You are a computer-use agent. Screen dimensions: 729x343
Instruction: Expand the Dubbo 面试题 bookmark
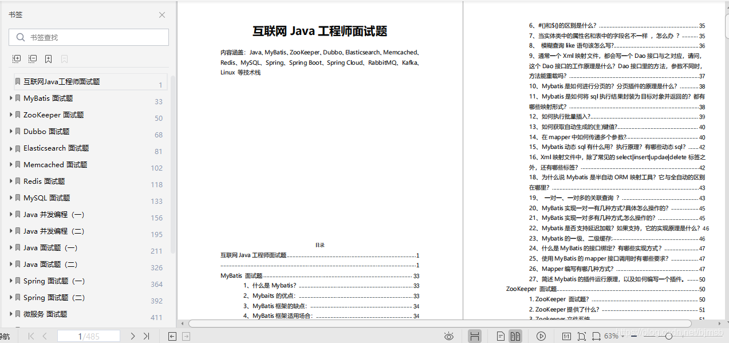pyautogui.click(x=11, y=131)
